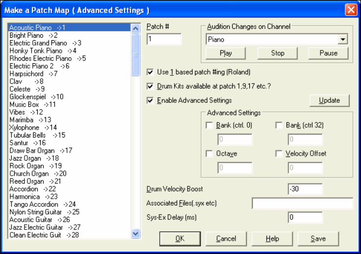The width and height of the screenshot is (361, 254).
Task: Select Rock Organ ->19 in the list
Action: (69, 166)
